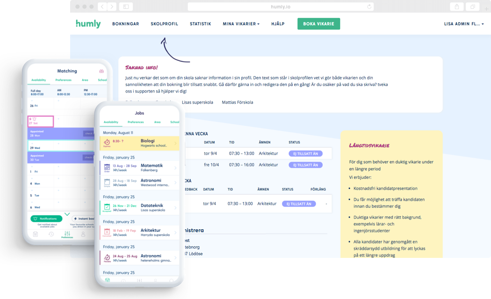The height and width of the screenshot is (299, 491).
Task: Reload the page with refresh icon
Action: point(369,7)
